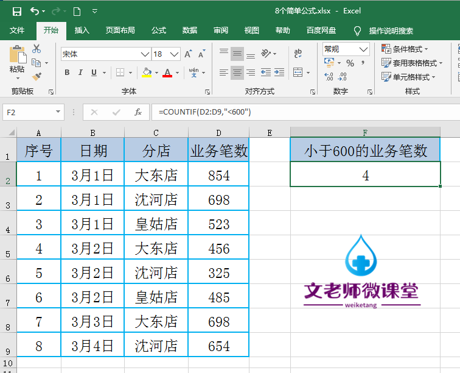Merge and center the selected cells
The image size is (460, 373).
pyautogui.click(x=298, y=73)
